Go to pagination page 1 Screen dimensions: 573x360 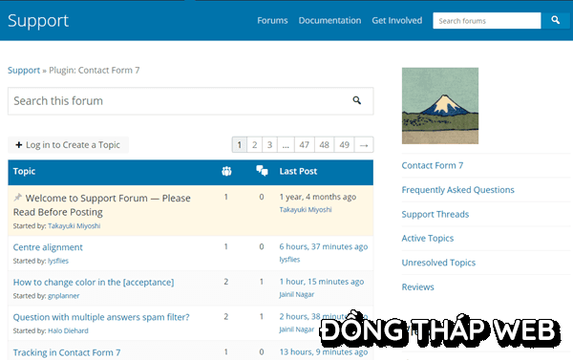[x=240, y=145]
